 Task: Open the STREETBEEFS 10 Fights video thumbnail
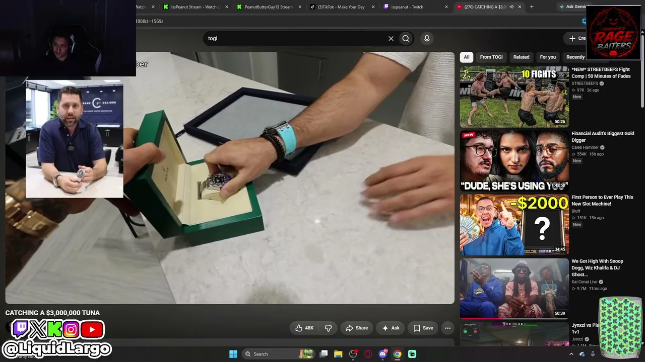tap(514, 96)
